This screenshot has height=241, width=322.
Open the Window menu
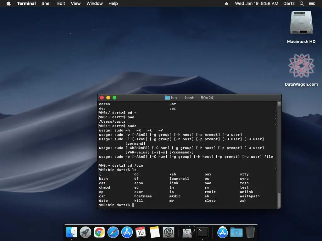click(94, 3)
